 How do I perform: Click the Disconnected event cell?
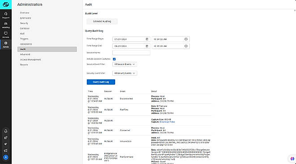coord(126,98)
